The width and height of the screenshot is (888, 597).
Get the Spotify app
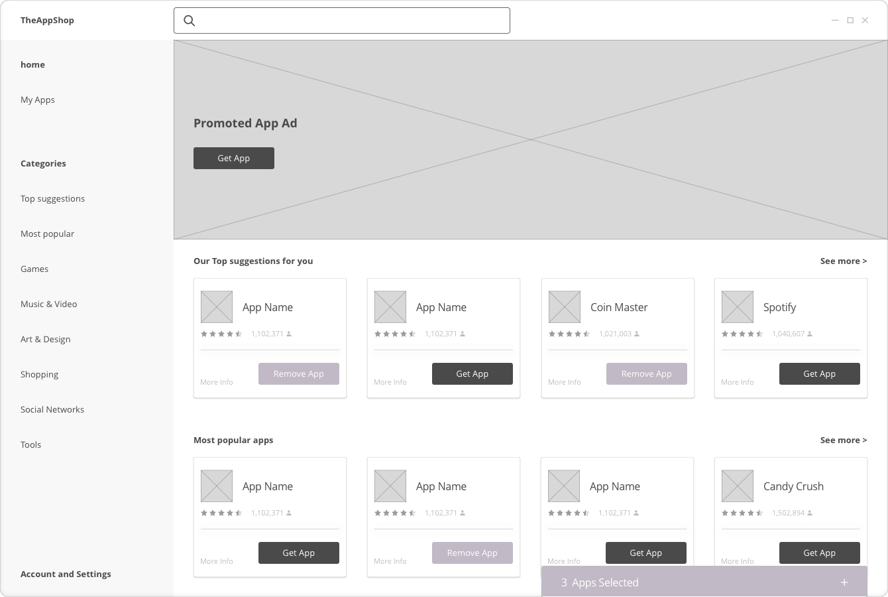[x=819, y=373]
